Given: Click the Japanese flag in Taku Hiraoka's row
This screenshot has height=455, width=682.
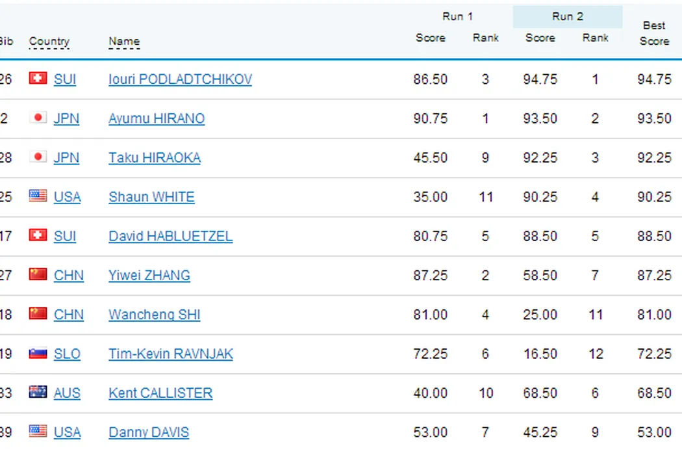Looking at the screenshot, I should [38, 157].
